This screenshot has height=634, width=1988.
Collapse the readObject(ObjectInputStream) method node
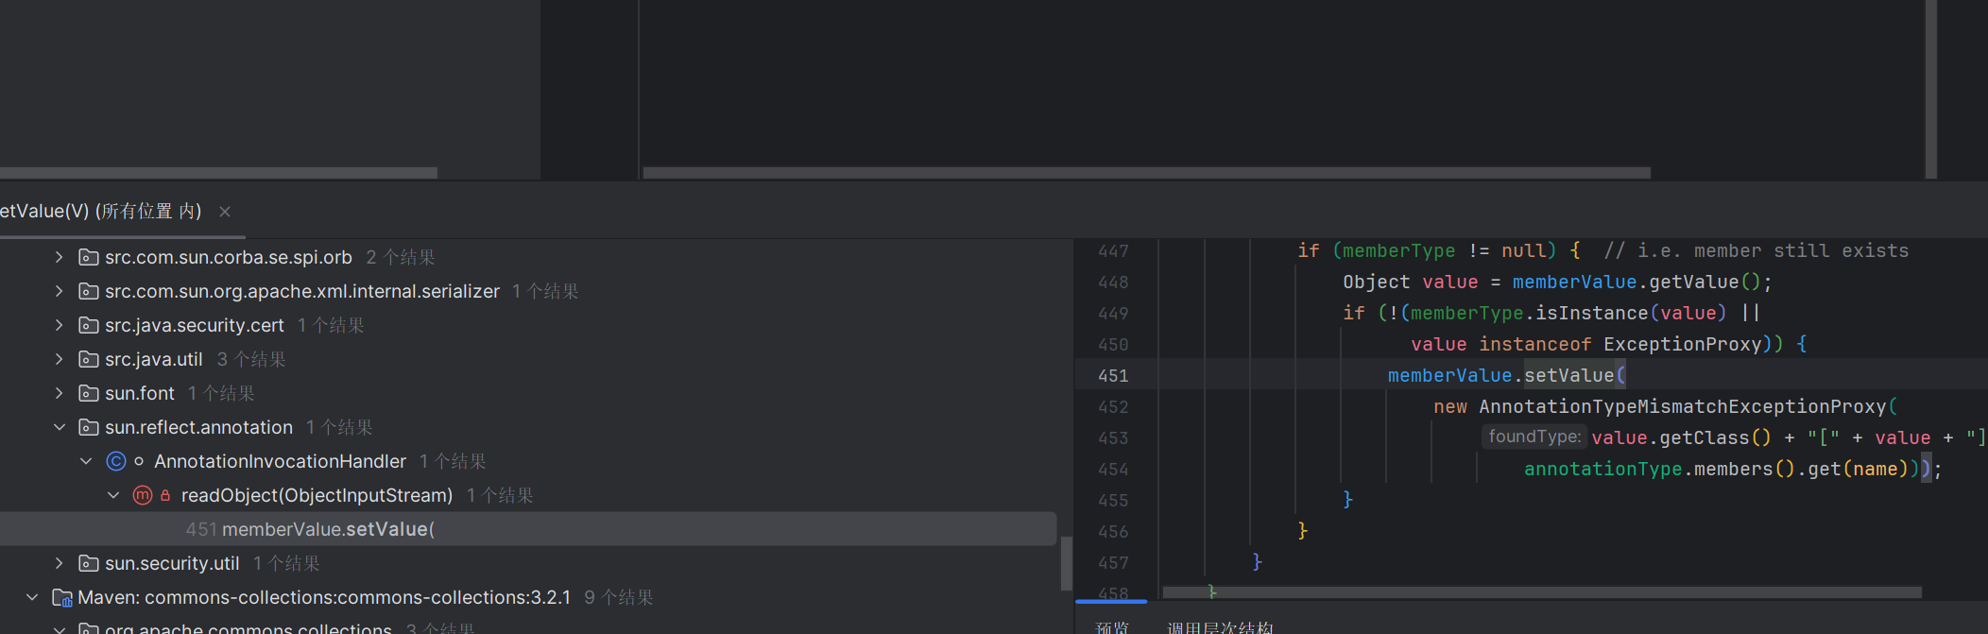(113, 495)
